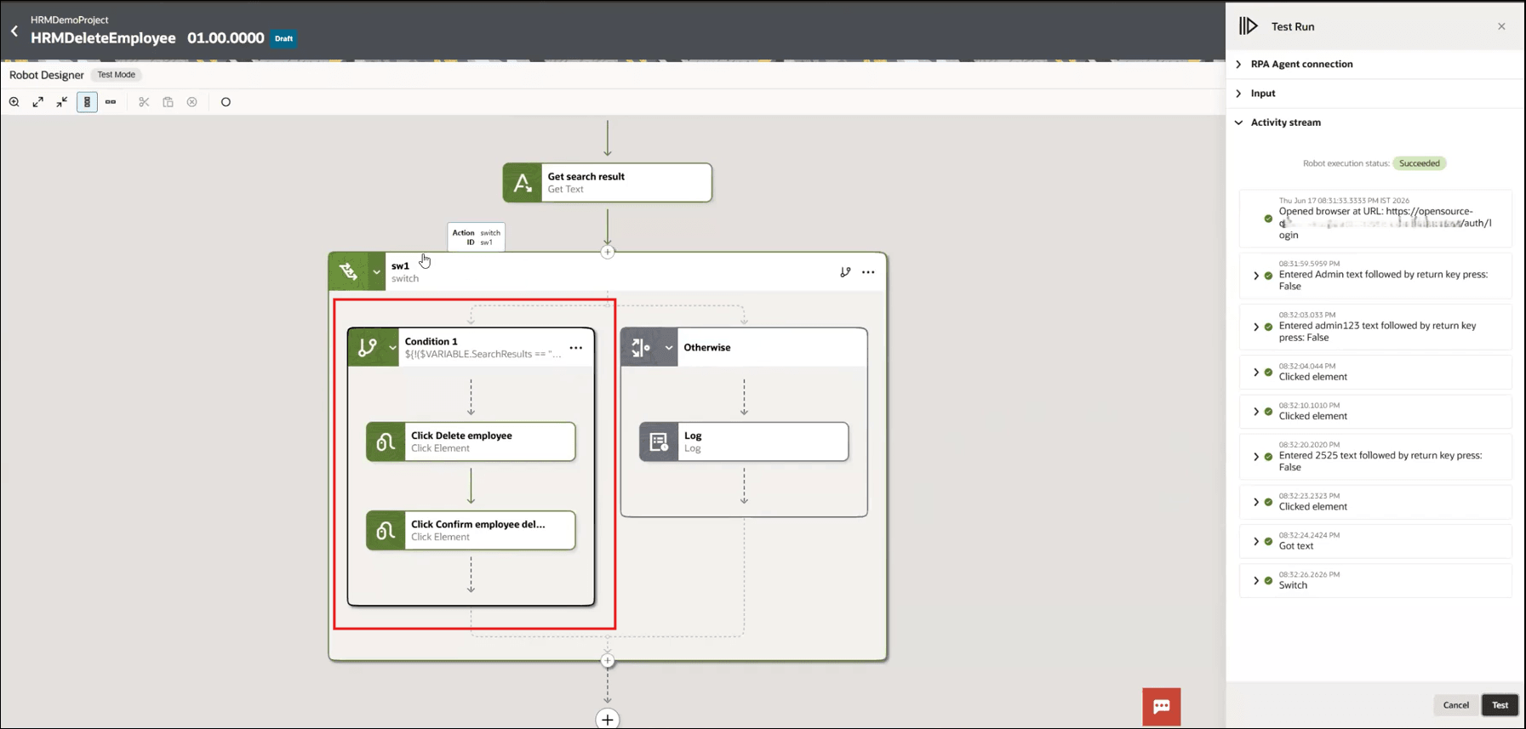Click the Condition 1 branch icon
Screen dimensions: 1526x729
pyautogui.click(x=367, y=348)
